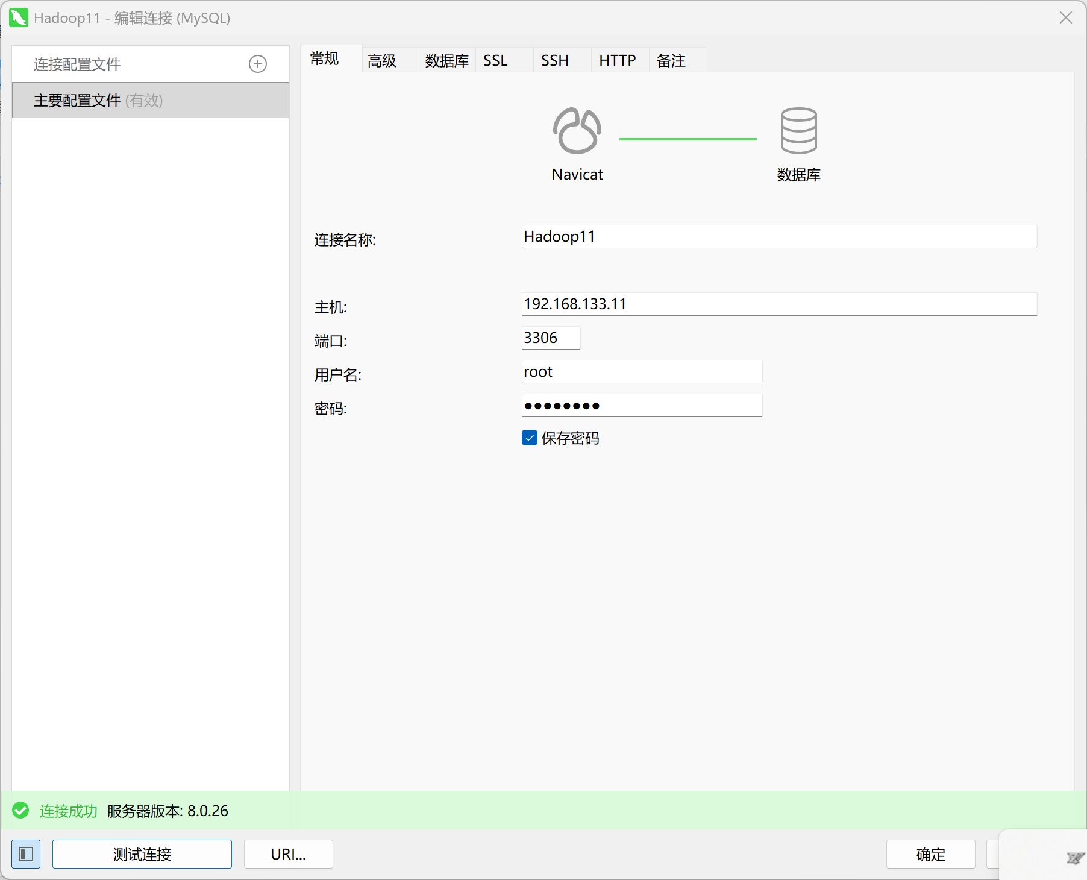This screenshot has height=880, width=1087.
Task: Click the window title Hadoop11 - 编辑连接 (MySQL)
Action: (x=132, y=18)
